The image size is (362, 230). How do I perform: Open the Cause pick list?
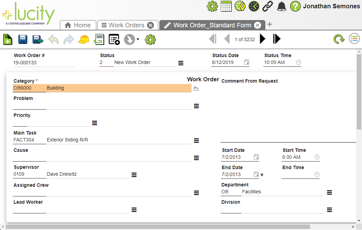point(196,158)
